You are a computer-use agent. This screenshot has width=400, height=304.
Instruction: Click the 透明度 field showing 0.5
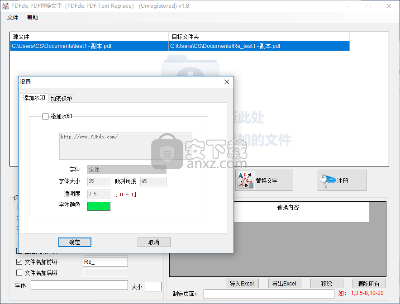[x=99, y=194]
